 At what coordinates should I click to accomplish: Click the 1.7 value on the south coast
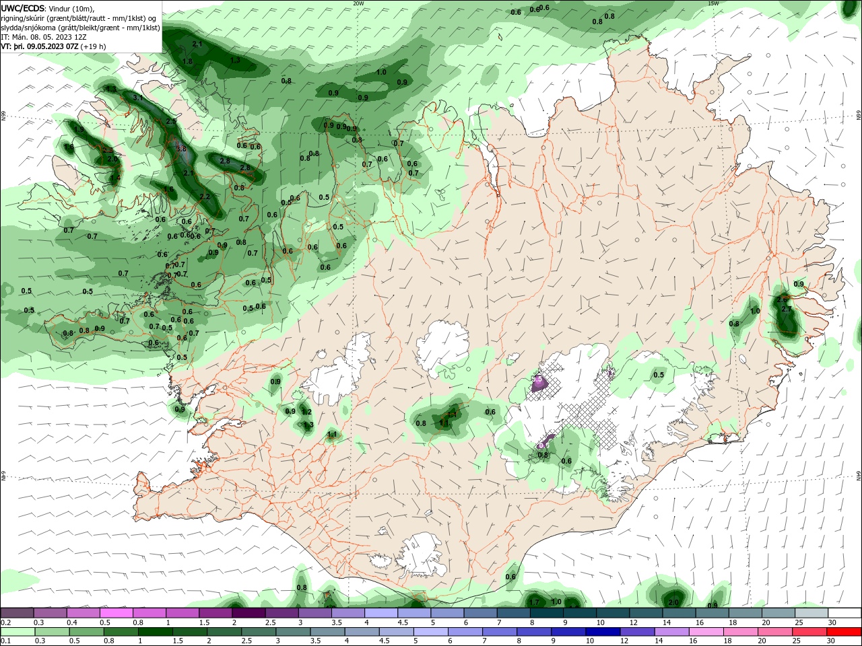(x=534, y=602)
